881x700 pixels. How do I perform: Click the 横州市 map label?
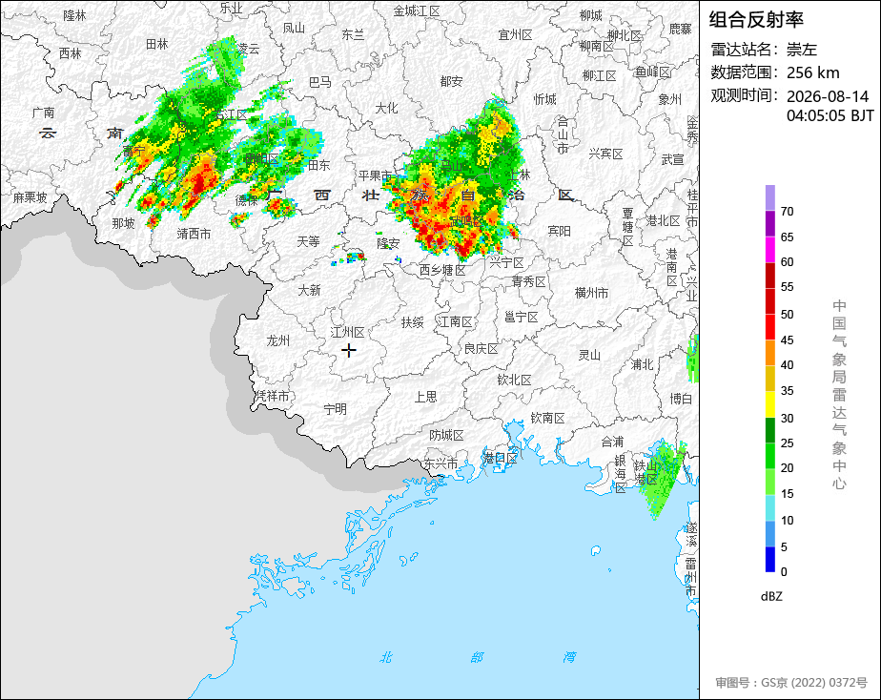(591, 293)
